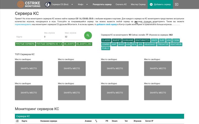Open the login icon in the top right
Viewport: 199px width, 124px height.
click(177, 4)
